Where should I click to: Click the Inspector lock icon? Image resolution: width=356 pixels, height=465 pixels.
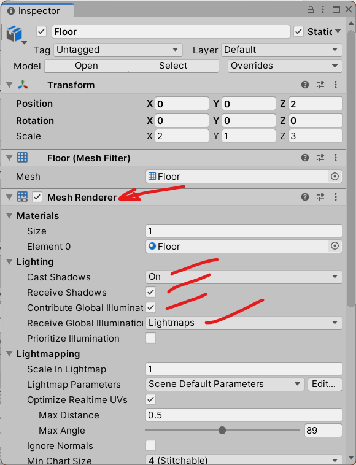pos(311,9)
